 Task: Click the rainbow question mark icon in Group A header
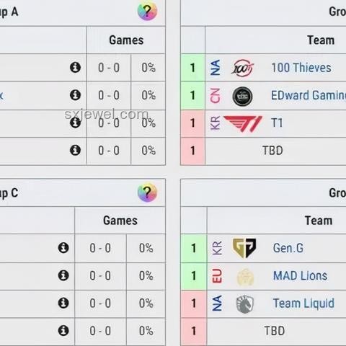[x=147, y=11]
